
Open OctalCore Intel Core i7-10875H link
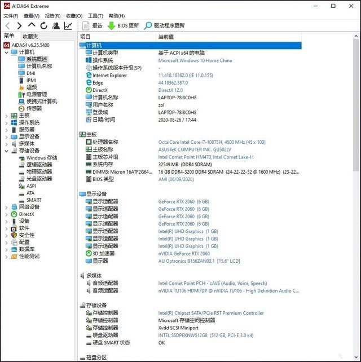[x=212, y=142]
